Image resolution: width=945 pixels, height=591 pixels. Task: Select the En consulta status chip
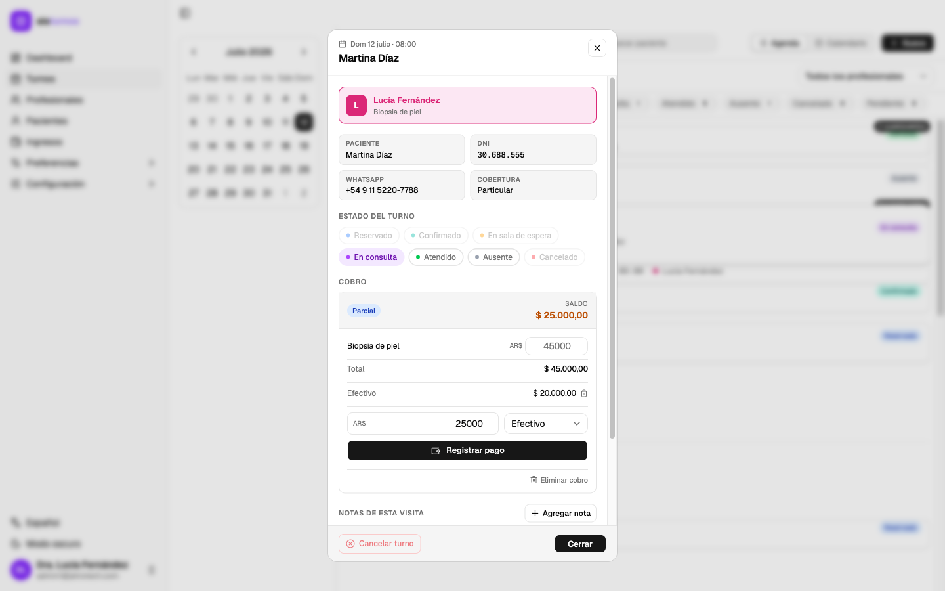(x=371, y=257)
